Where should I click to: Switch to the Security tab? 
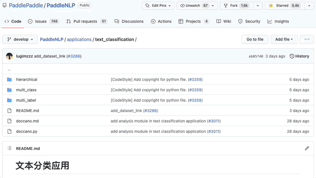click(249, 21)
